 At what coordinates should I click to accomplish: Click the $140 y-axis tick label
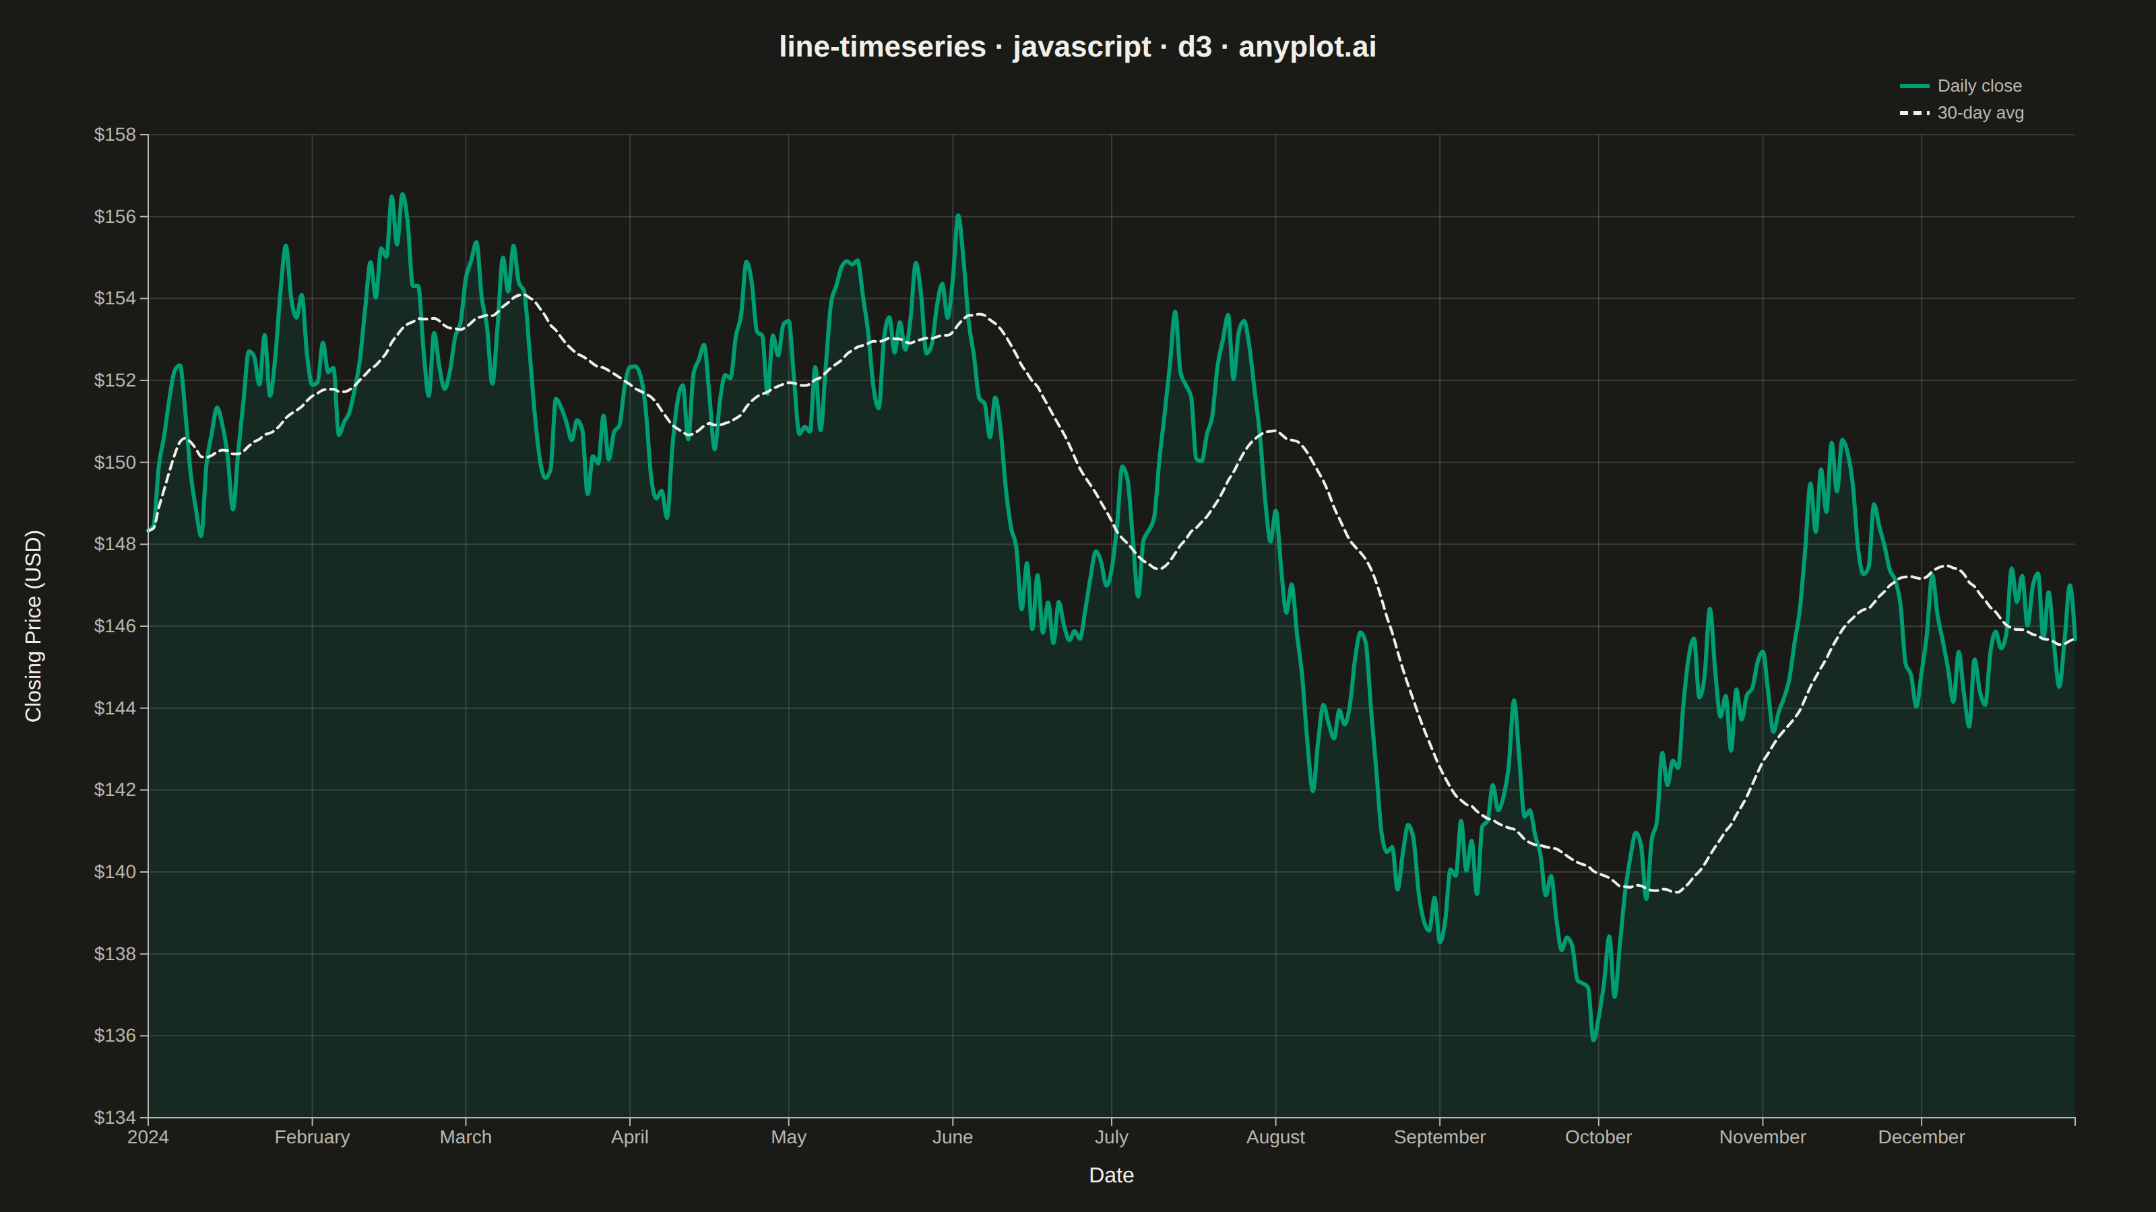[115, 871]
